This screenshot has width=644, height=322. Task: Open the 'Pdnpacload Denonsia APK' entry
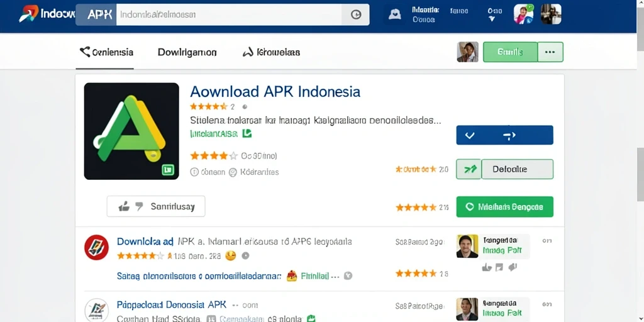pyautogui.click(x=172, y=305)
